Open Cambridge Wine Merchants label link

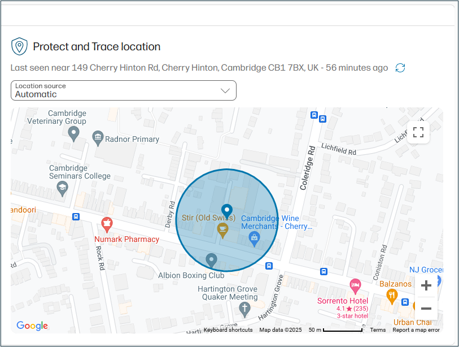(x=277, y=222)
